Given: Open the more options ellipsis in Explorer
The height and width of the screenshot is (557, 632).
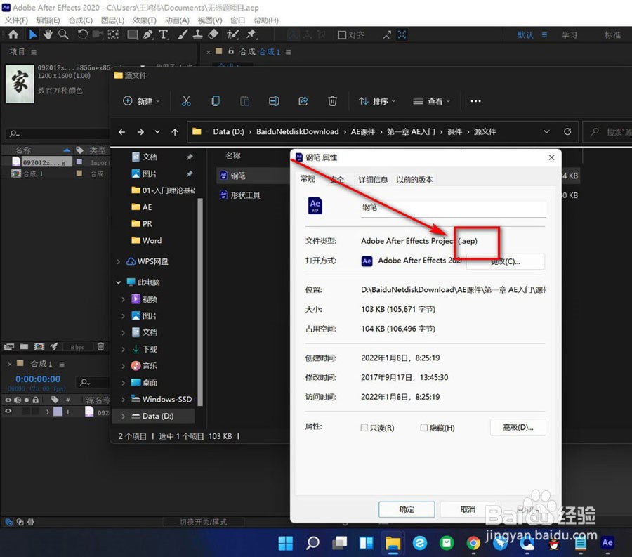Looking at the screenshot, I should point(475,101).
